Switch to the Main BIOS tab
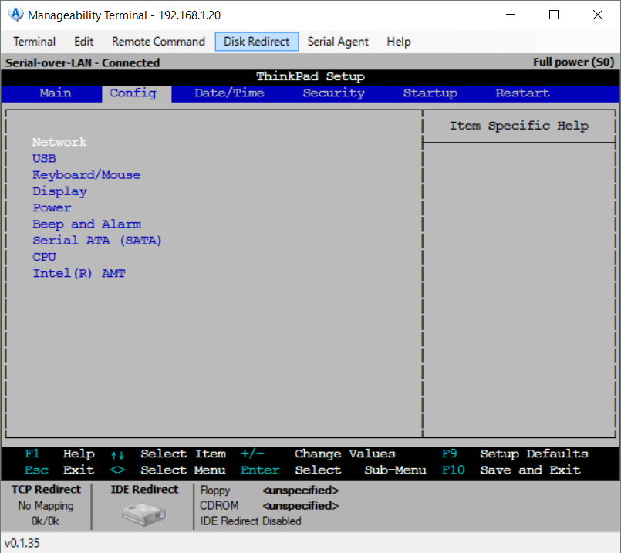 [56, 93]
